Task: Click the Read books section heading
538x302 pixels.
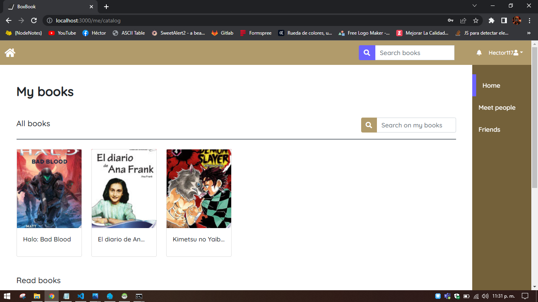Action: point(39,280)
